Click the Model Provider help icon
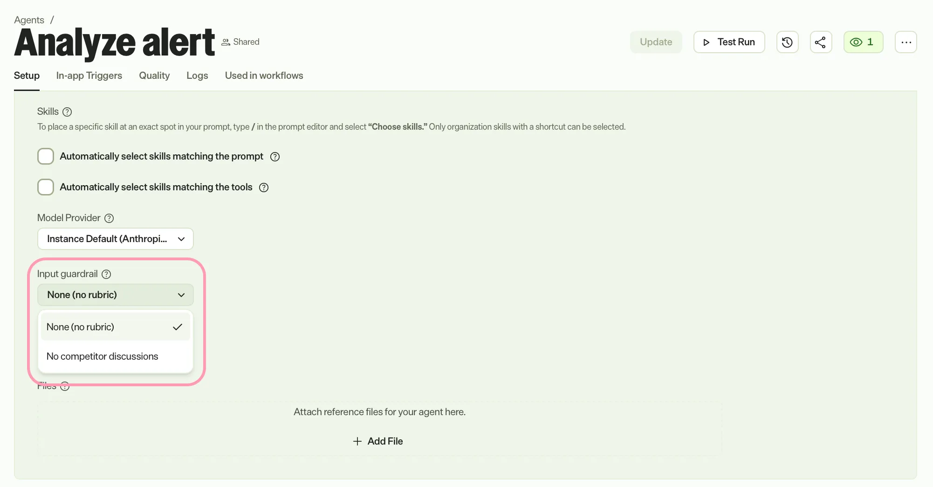This screenshot has height=487, width=933. coord(109,218)
